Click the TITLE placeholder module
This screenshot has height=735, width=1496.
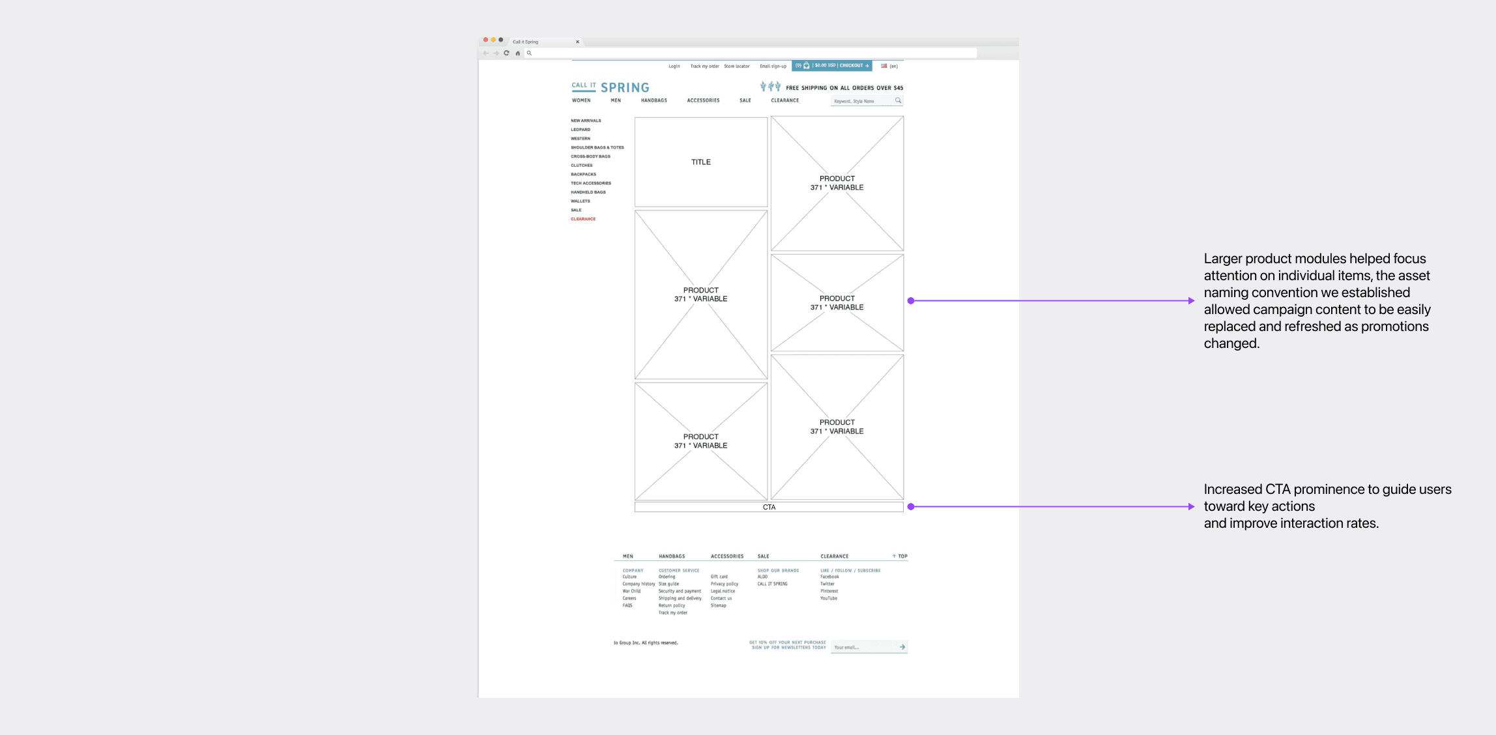[701, 162]
